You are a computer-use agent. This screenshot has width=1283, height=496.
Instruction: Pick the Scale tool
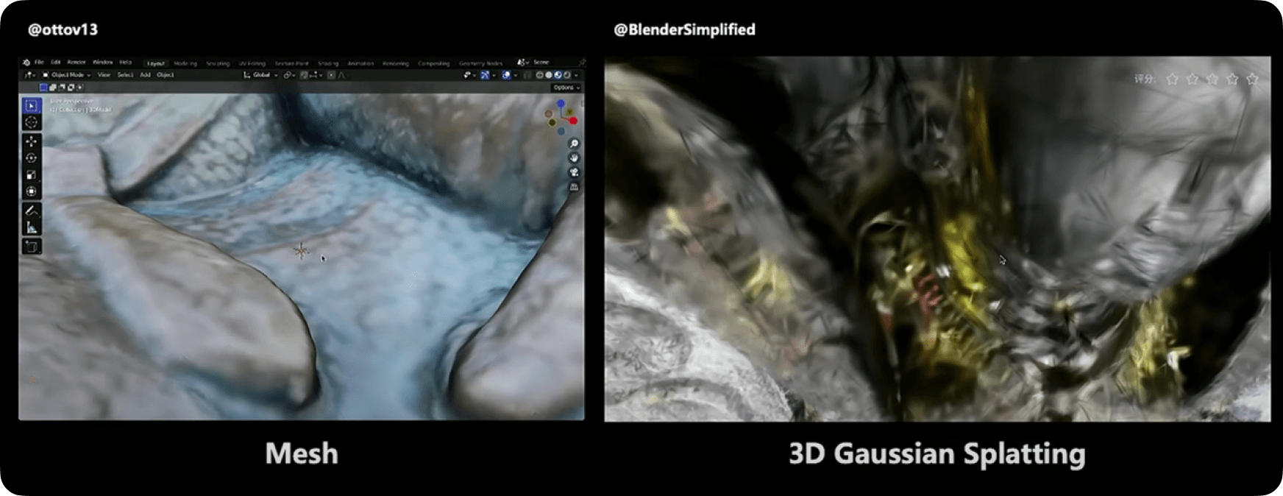[31, 175]
